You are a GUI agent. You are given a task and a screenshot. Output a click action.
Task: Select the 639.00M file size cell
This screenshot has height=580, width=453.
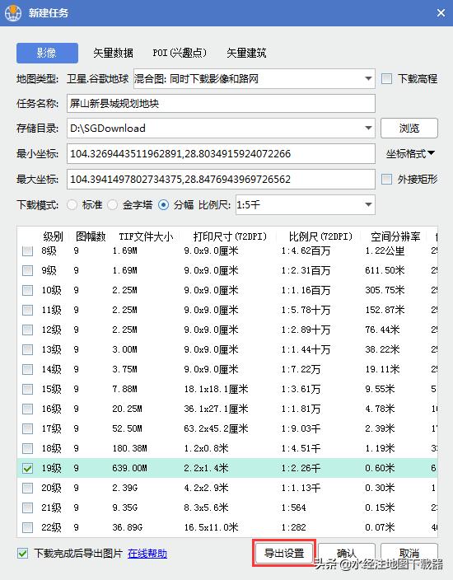129,468
